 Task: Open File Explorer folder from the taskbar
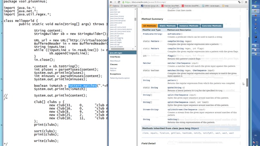[256, 6]
